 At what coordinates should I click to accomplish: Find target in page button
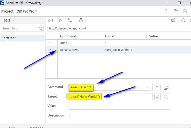(x=166, y=97)
